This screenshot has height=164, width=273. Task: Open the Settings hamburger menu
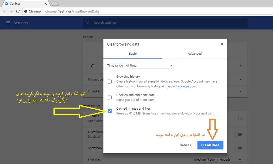8,23
